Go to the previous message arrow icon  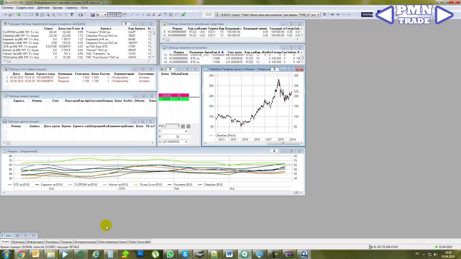(x=338, y=15)
